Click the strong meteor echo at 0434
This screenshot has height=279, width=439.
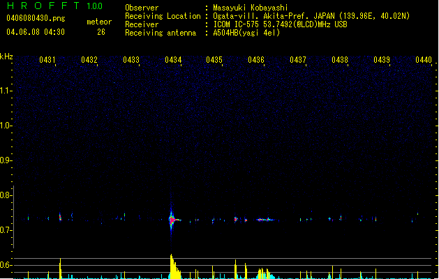click(x=172, y=220)
